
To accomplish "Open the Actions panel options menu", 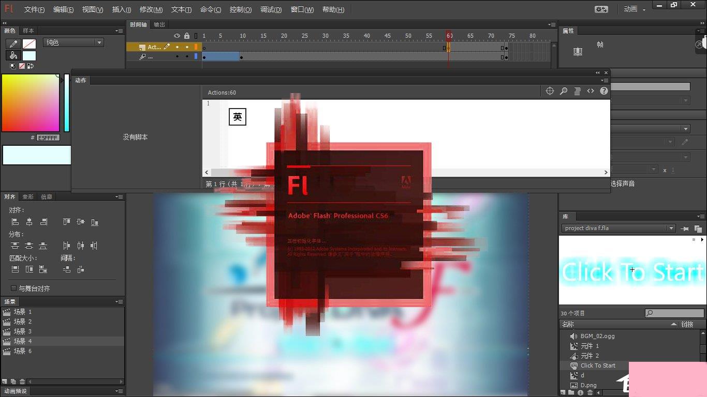I will pos(605,81).
